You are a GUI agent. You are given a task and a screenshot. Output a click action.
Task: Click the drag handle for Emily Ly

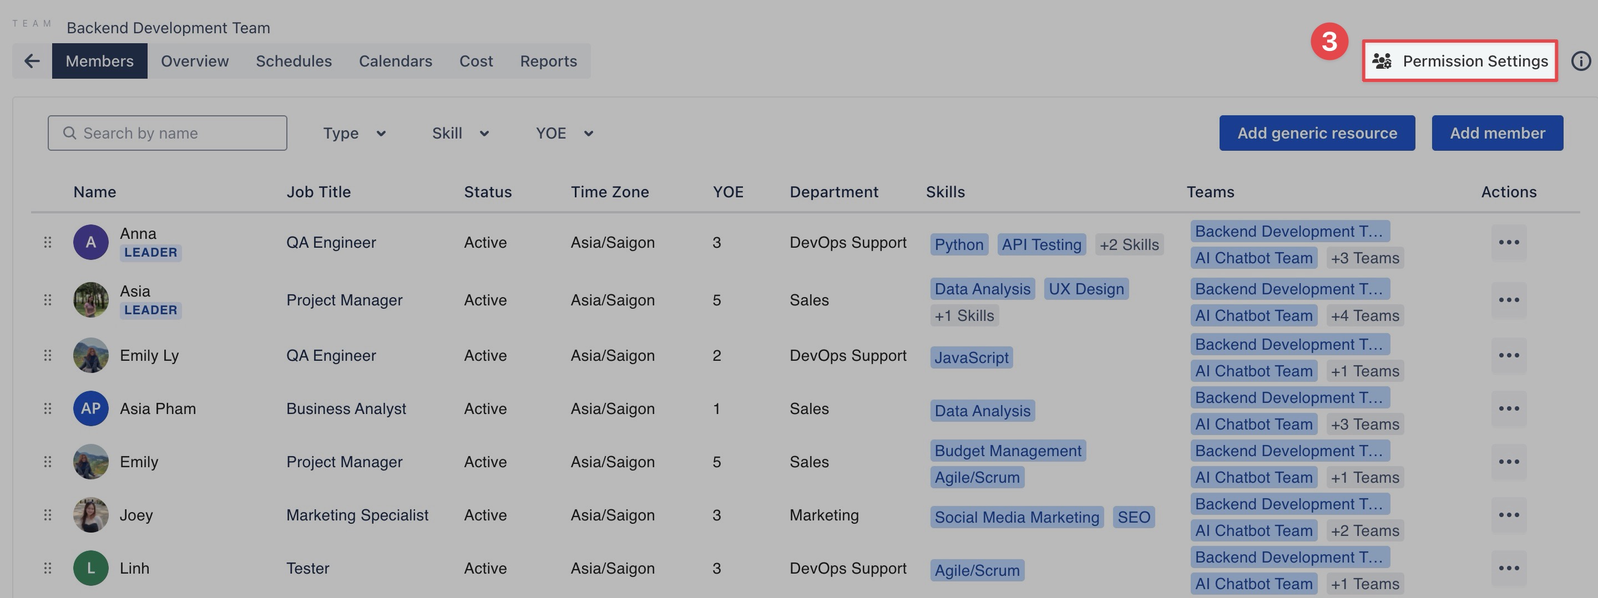48,355
